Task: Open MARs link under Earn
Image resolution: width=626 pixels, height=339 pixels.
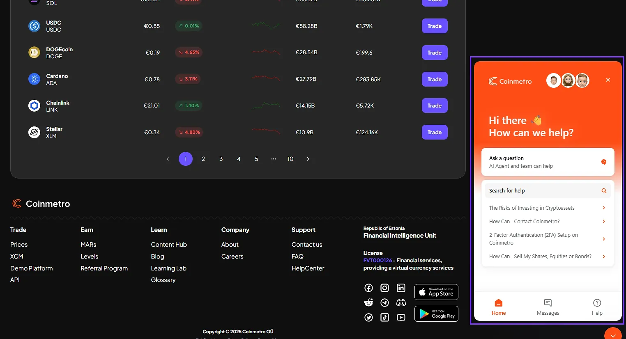Action: pos(88,245)
